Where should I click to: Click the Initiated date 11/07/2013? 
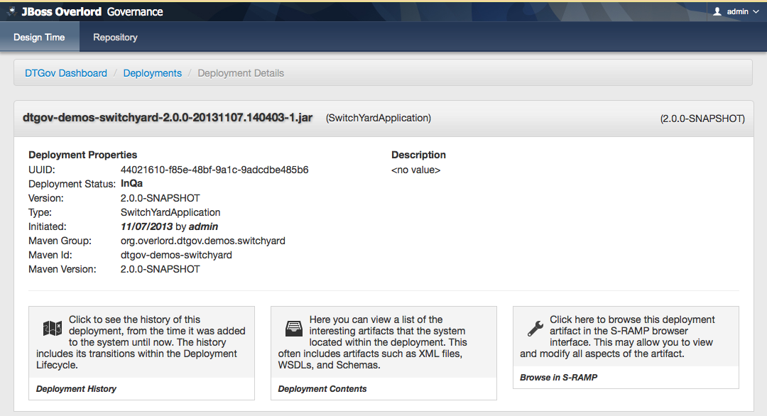tap(147, 227)
